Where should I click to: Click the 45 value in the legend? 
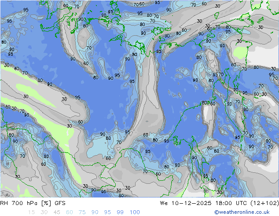point(57,212)
